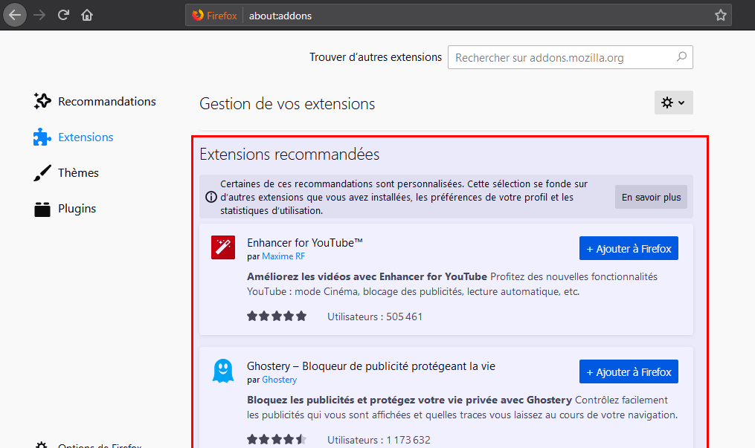This screenshot has width=755, height=448.
Task: Click the browser back arrow button
Action: [15, 15]
